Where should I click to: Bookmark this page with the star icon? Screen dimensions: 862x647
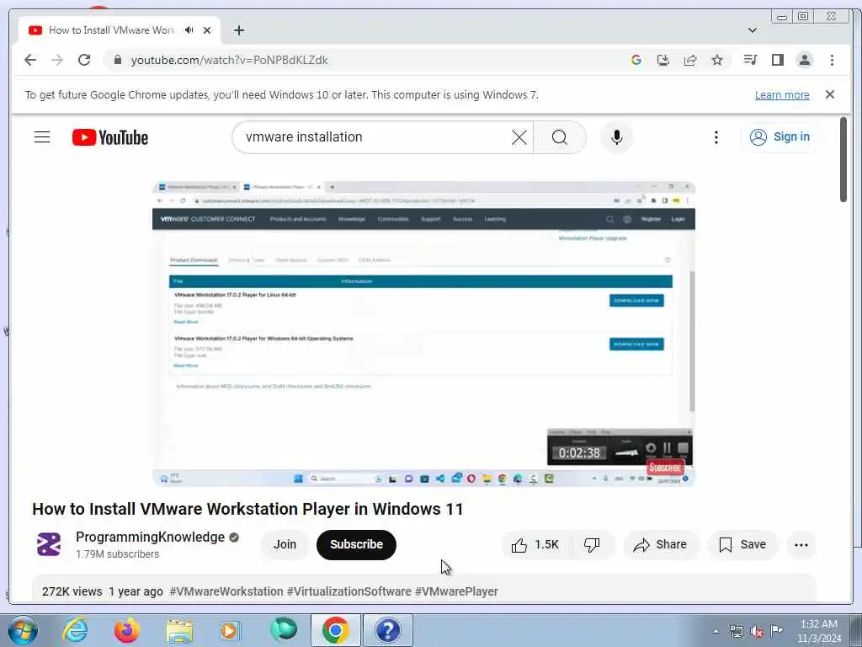[717, 60]
